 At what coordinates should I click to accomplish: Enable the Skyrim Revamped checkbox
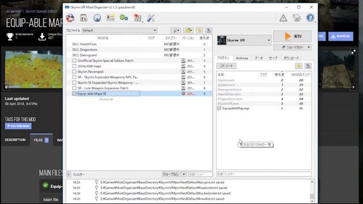[x=74, y=72]
